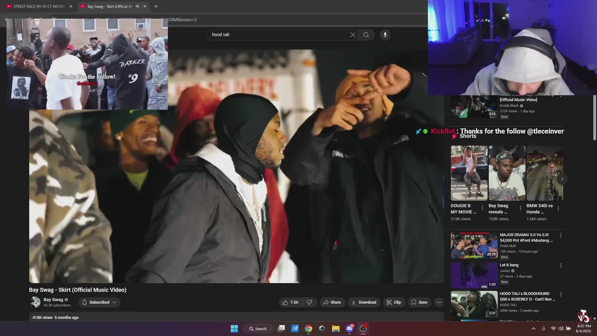Show hidden system tray icons
The image size is (597, 336).
534,329
